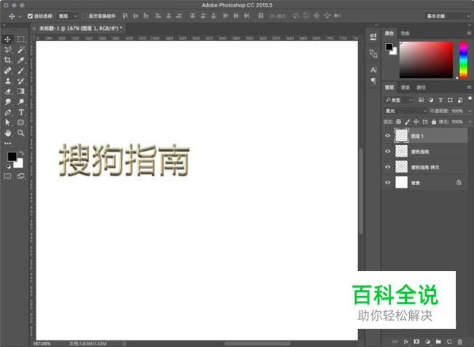Select the Move tool in the toolbox

click(8, 39)
